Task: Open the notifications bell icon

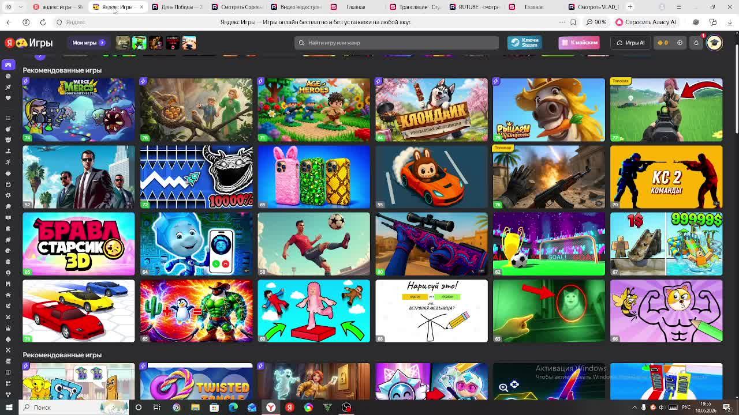Action: [x=696, y=43]
